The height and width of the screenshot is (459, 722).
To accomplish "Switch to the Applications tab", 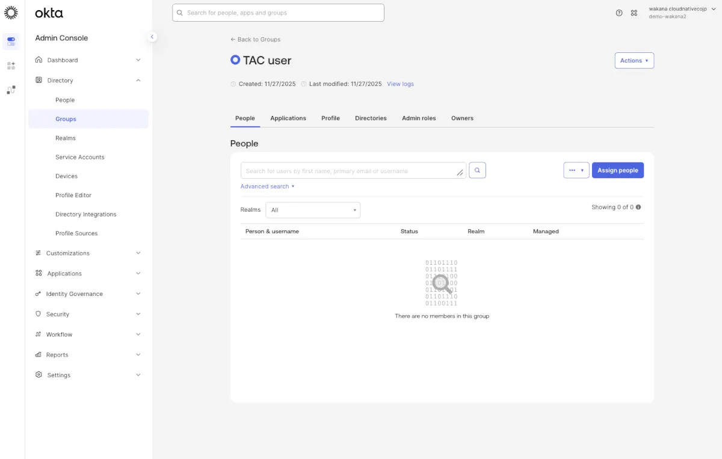I will point(288,119).
